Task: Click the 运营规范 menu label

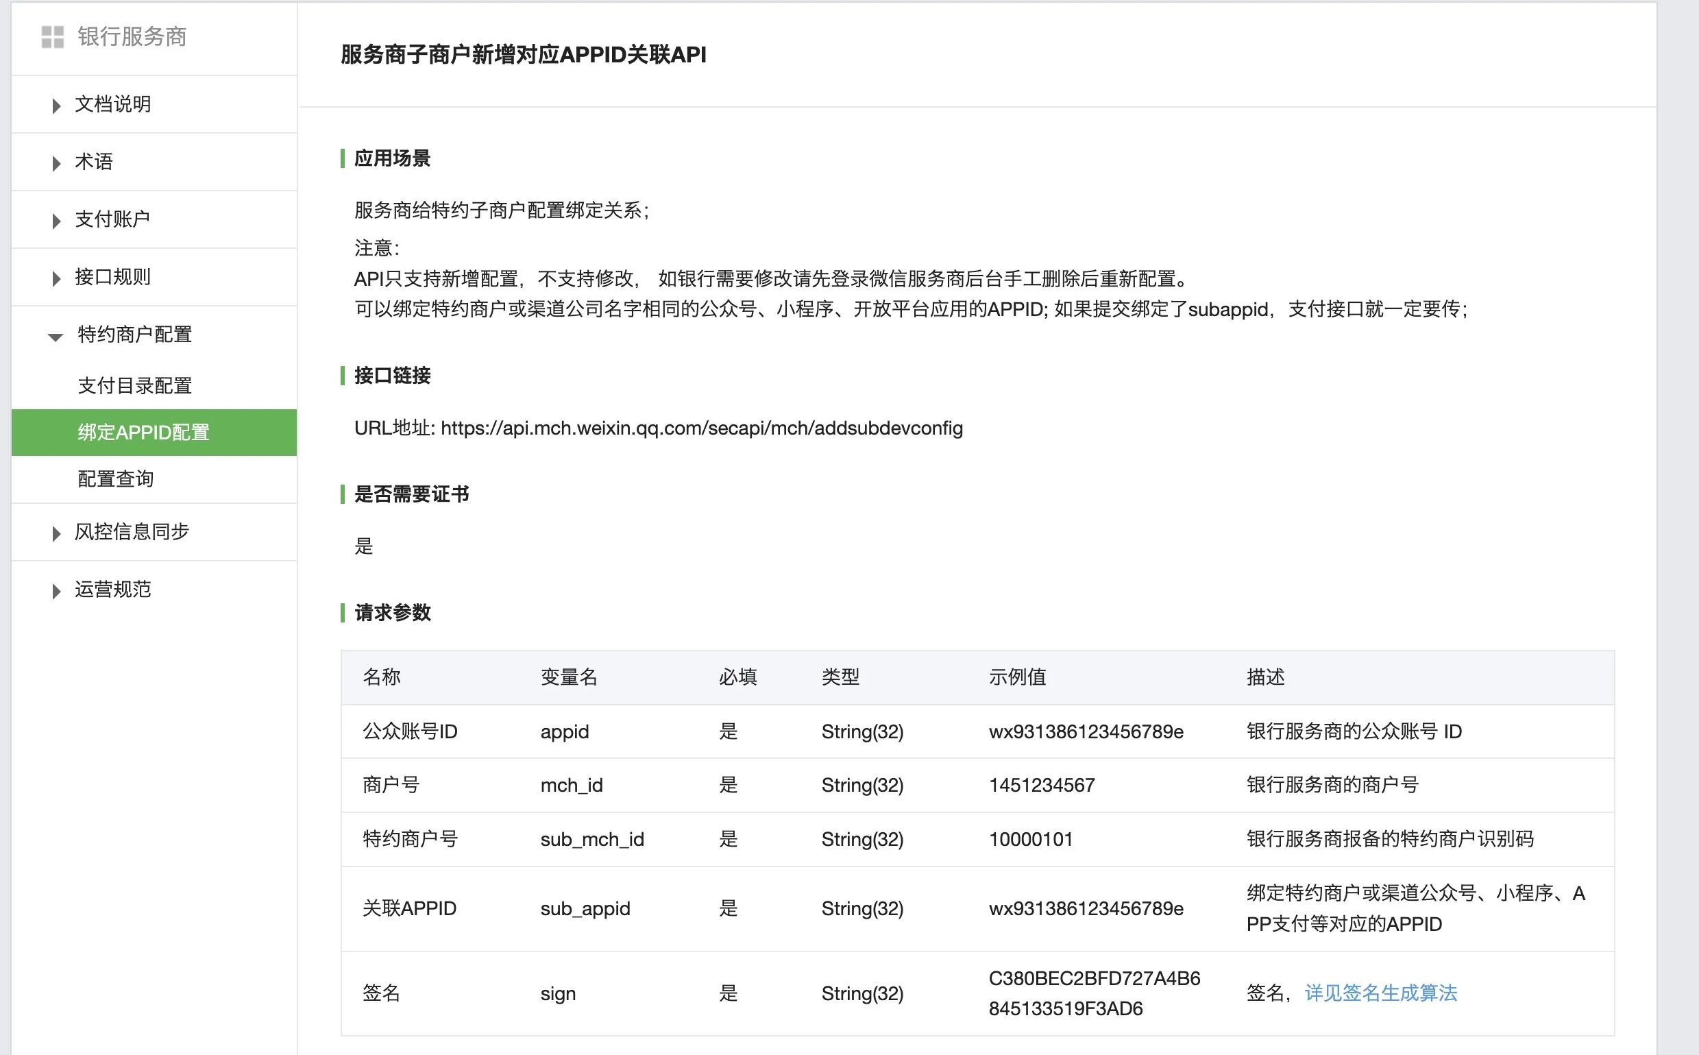Action: [x=113, y=590]
